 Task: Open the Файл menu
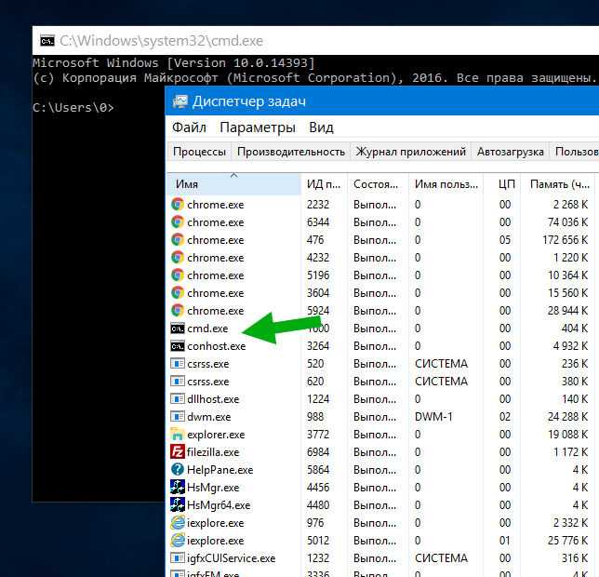click(x=189, y=127)
